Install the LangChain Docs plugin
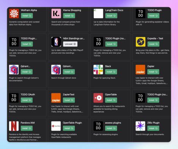Screen dimensions: 178x149 point(111,16)
